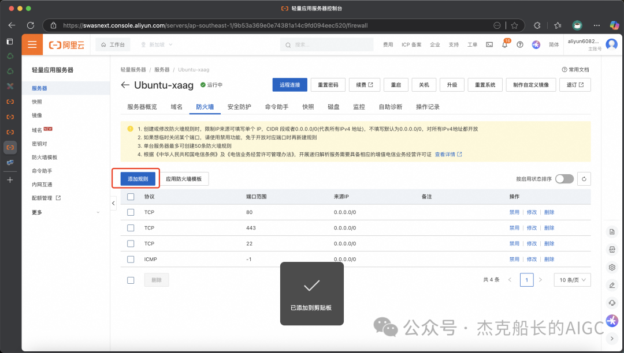Click 修改 for TCP port 443 rule

[532, 228]
